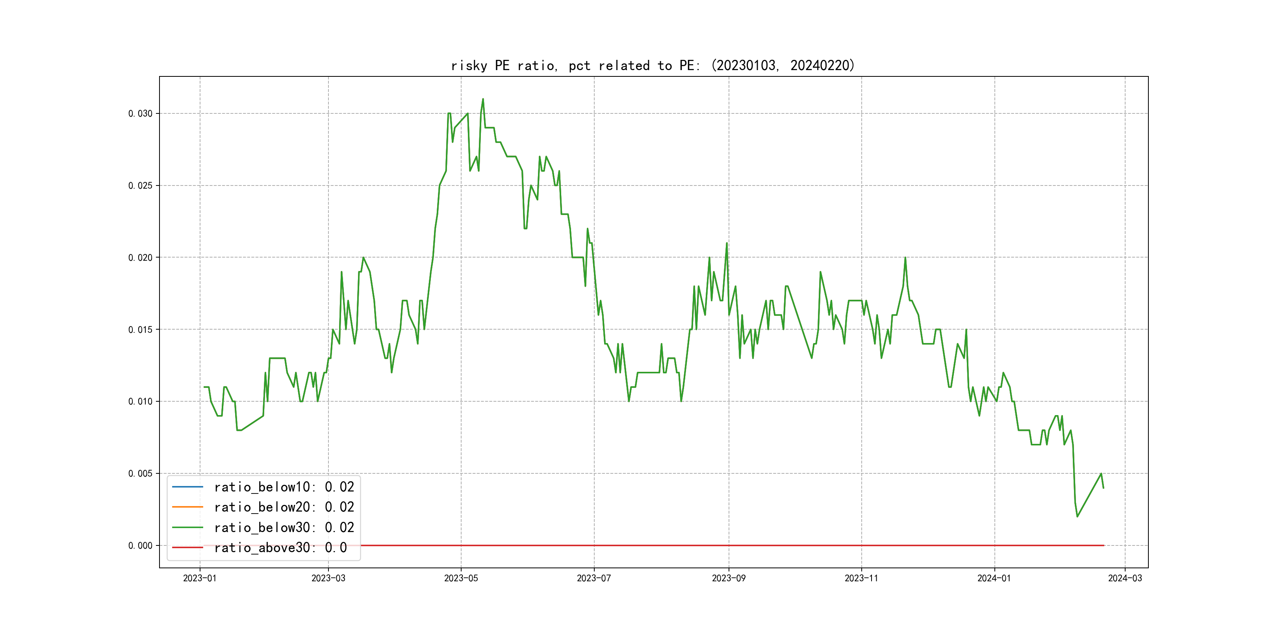
Task: Click the 0.025 y-axis tick label
Action: pyautogui.click(x=140, y=186)
